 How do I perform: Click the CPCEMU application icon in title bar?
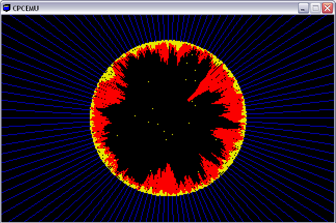click(x=7, y=8)
